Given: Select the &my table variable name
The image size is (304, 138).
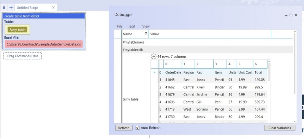Looking at the screenshot, I should [x=130, y=99].
